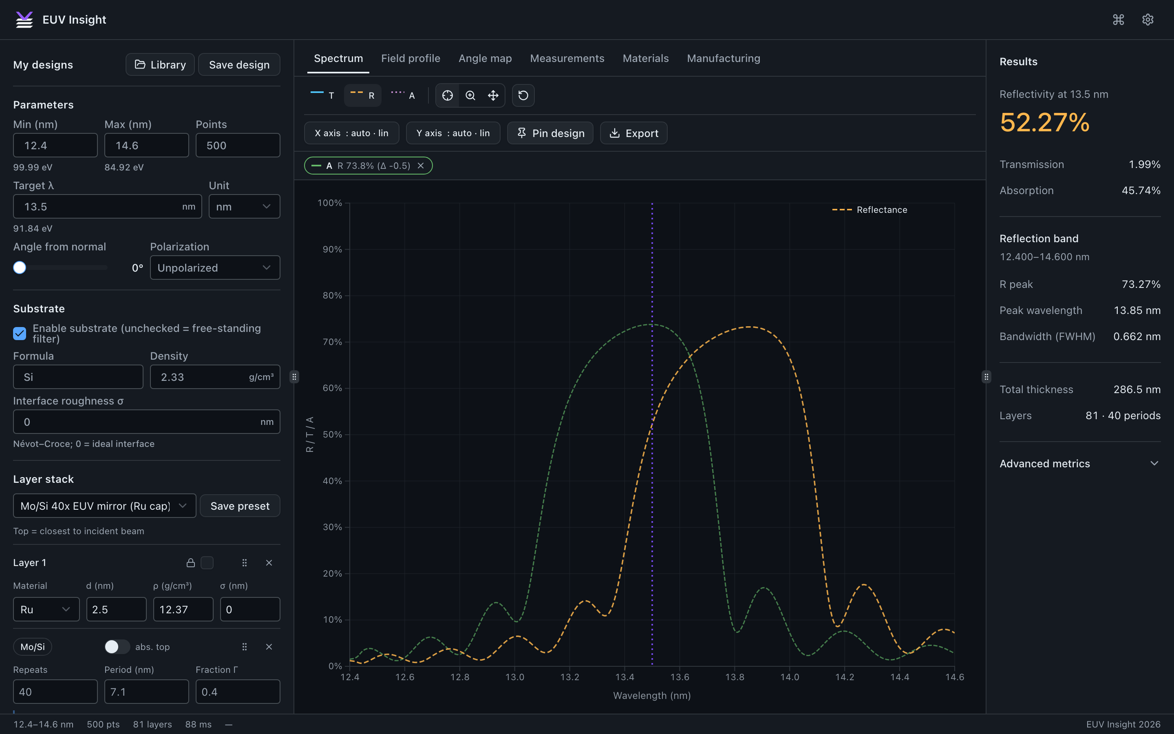
Task: Open settings gear in top bar
Action: point(1148,20)
